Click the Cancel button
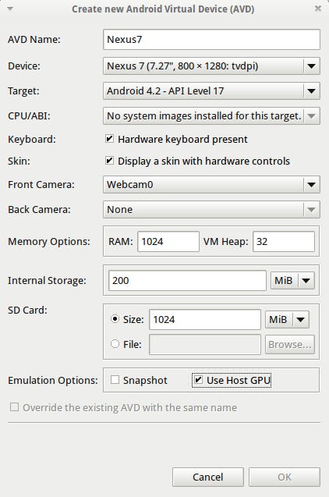 click(207, 477)
